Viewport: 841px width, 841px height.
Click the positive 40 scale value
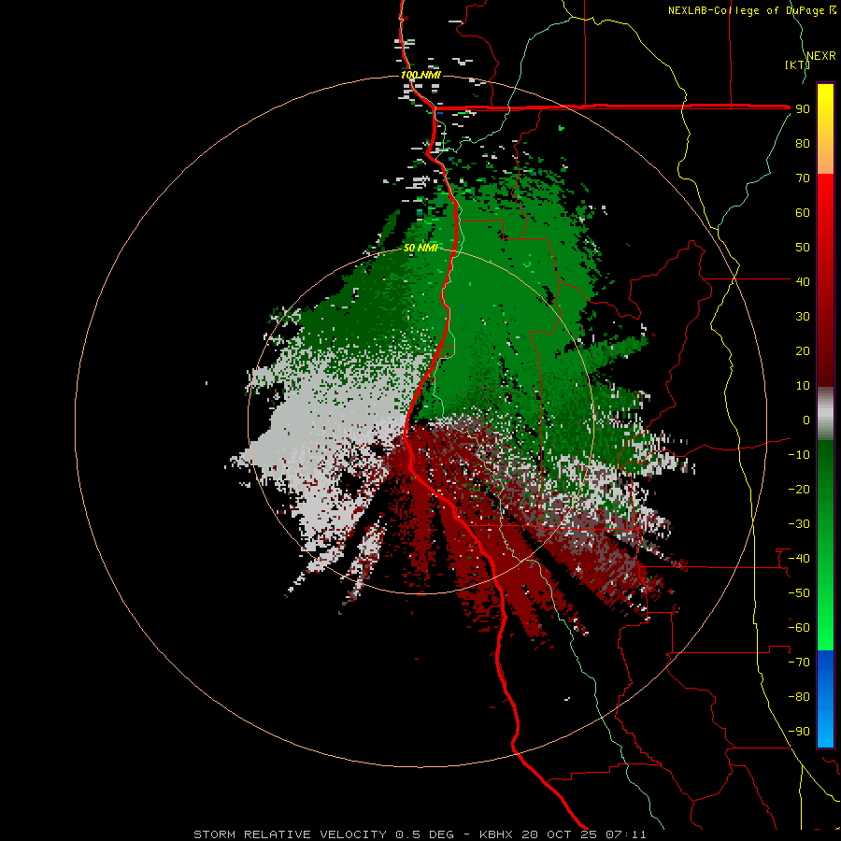click(803, 282)
